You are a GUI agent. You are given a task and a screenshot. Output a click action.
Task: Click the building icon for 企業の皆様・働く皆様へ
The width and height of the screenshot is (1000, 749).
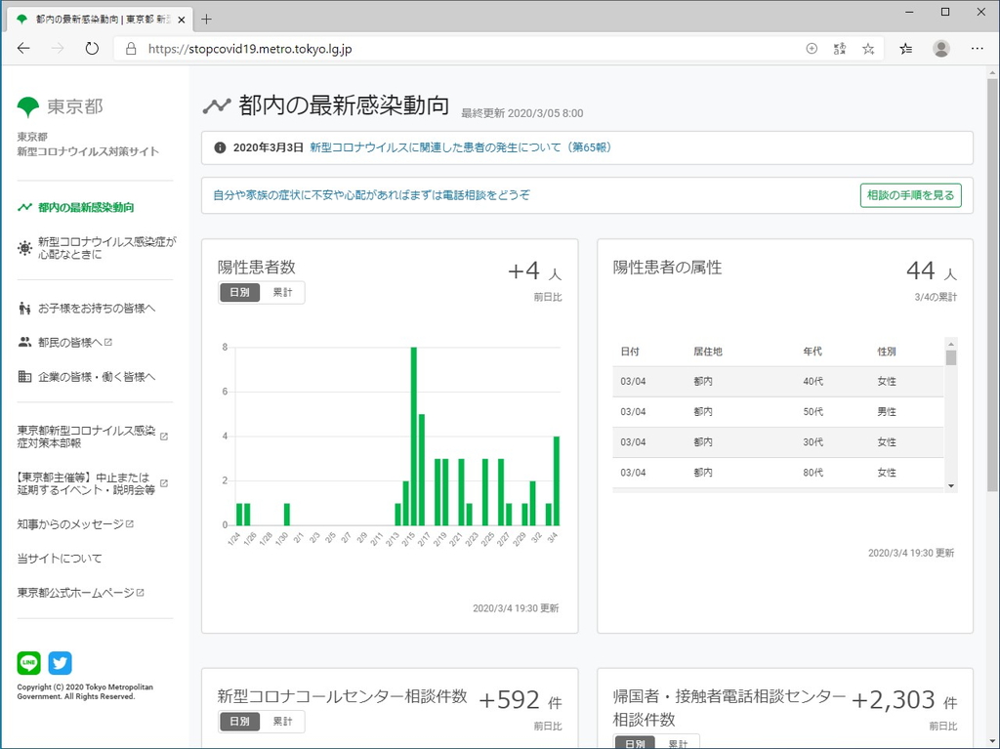[x=22, y=375]
